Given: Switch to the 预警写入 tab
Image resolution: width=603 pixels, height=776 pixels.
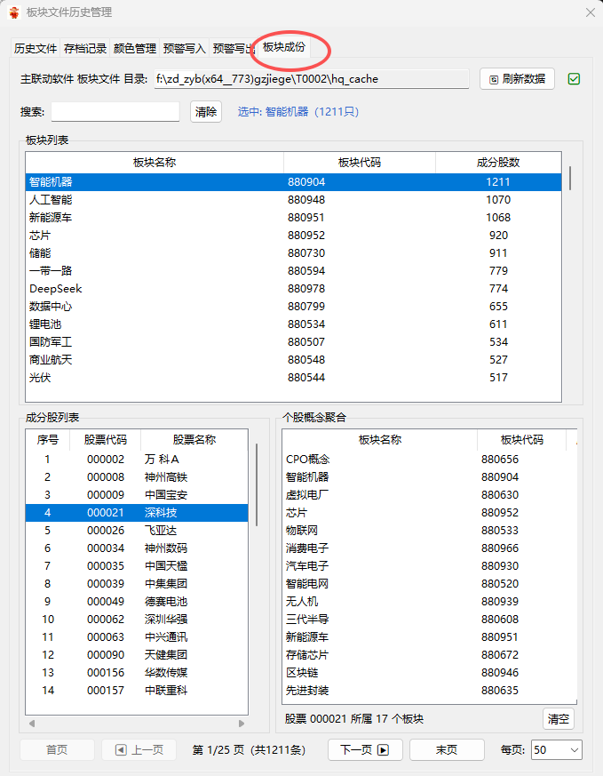Looking at the screenshot, I should click(184, 49).
